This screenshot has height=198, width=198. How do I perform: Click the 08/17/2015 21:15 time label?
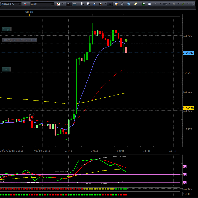coord(12,151)
